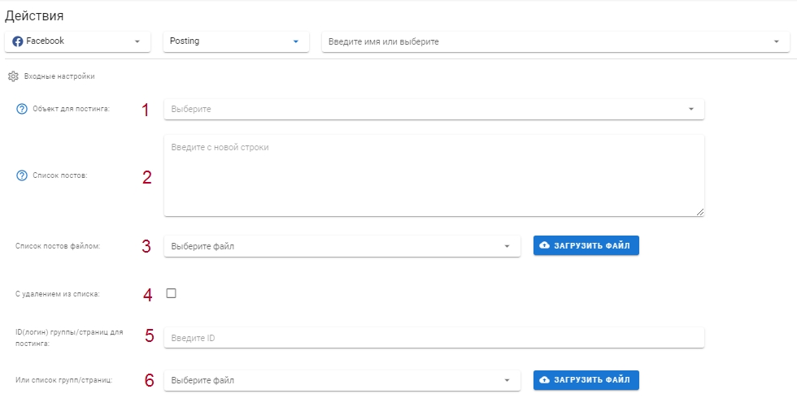The height and width of the screenshot is (411, 797).
Task: Open the Facebook network dropdown
Action: click(x=78, y=41)
